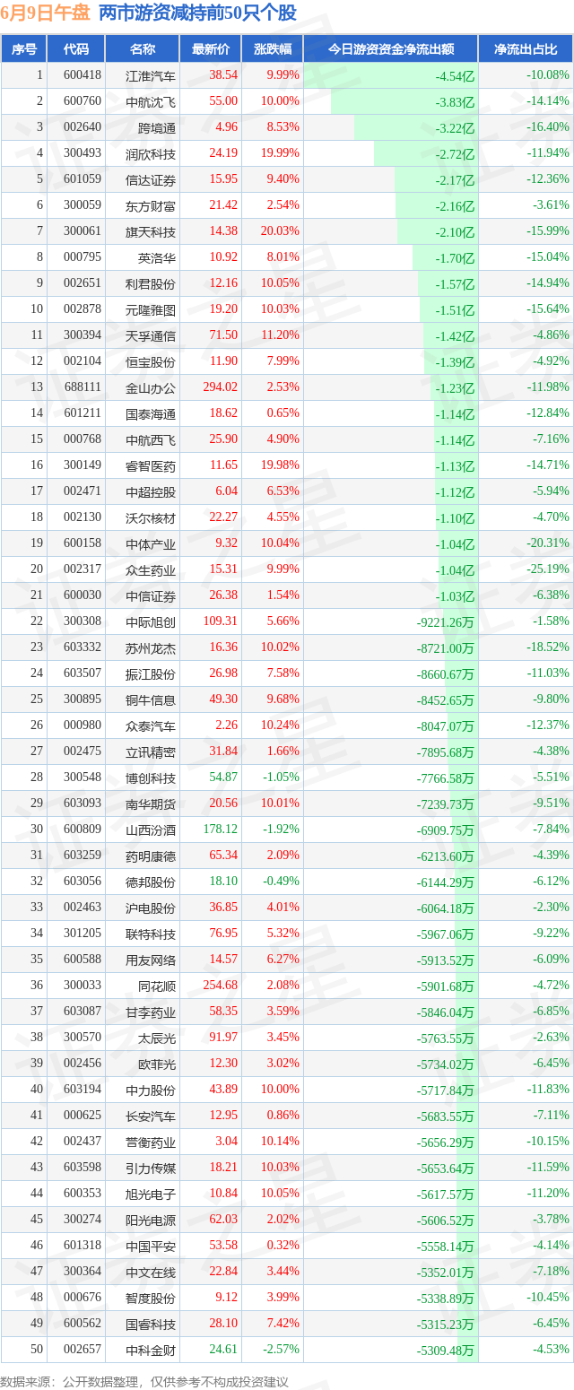Image resolution: width=574 pixels, height=1390 pixels.
Task: Select stock code 600760
Action: tap(83, 102)
